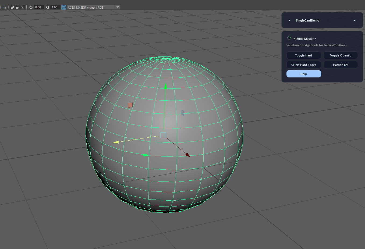Click the green Y-axis arrow of the manipulator

coord(165,86)
